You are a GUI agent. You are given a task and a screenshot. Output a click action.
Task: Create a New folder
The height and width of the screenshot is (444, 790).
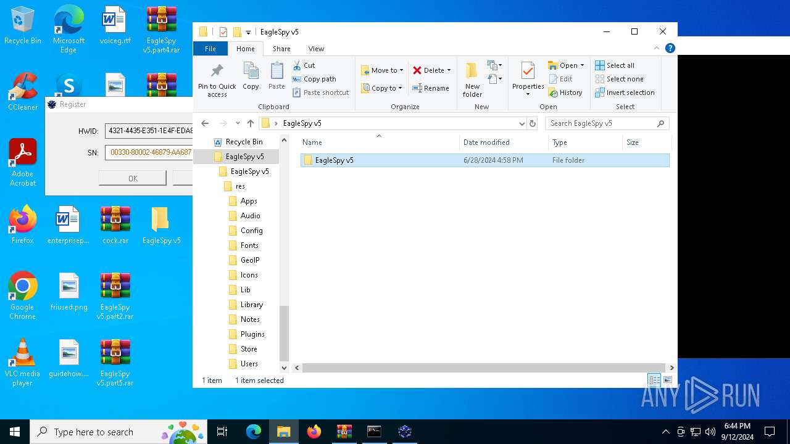(x=472, y=80)
